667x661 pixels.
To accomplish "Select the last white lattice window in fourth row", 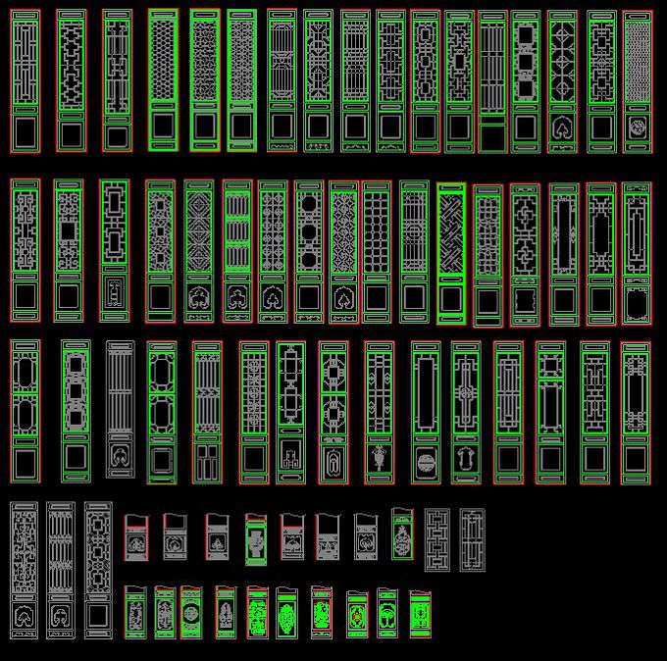I will [x=473, y=538].
